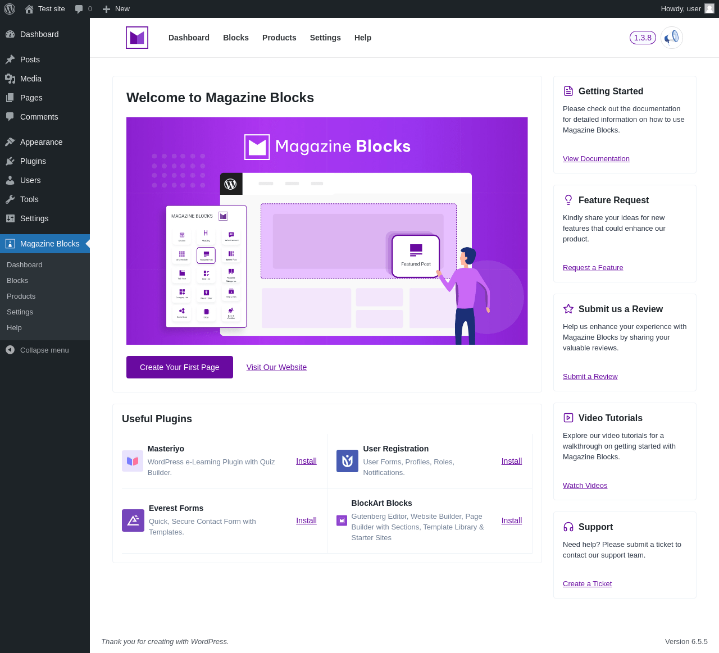Install the BlockArt Blocks plugin
The width and height of the screenshot is (719, 653).
pyautogui.click(x=512, y=520)
